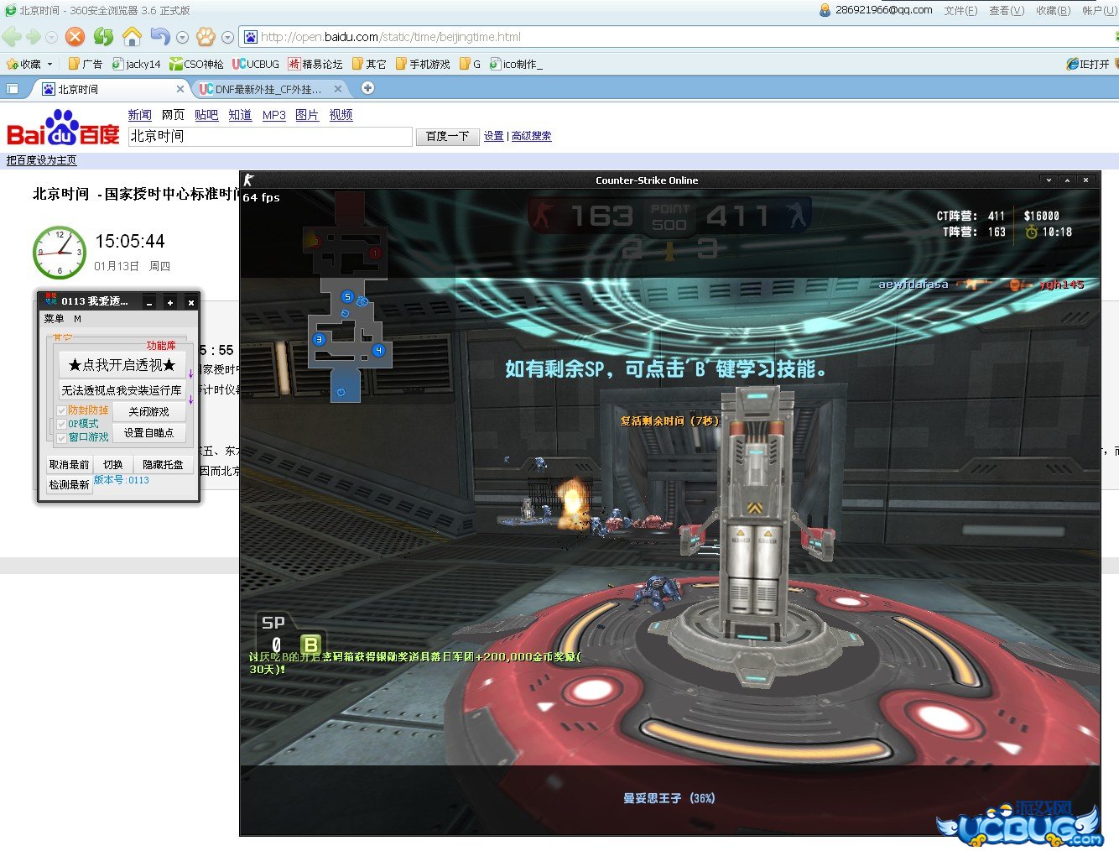
Task: Click the 关闭游戏 button
Action: pyautogui.click(x=149, y=412)
